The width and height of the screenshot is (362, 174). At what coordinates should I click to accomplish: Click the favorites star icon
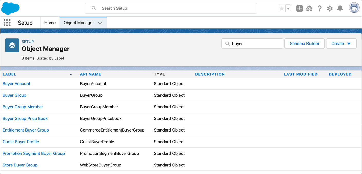click(x=282, y=8)
